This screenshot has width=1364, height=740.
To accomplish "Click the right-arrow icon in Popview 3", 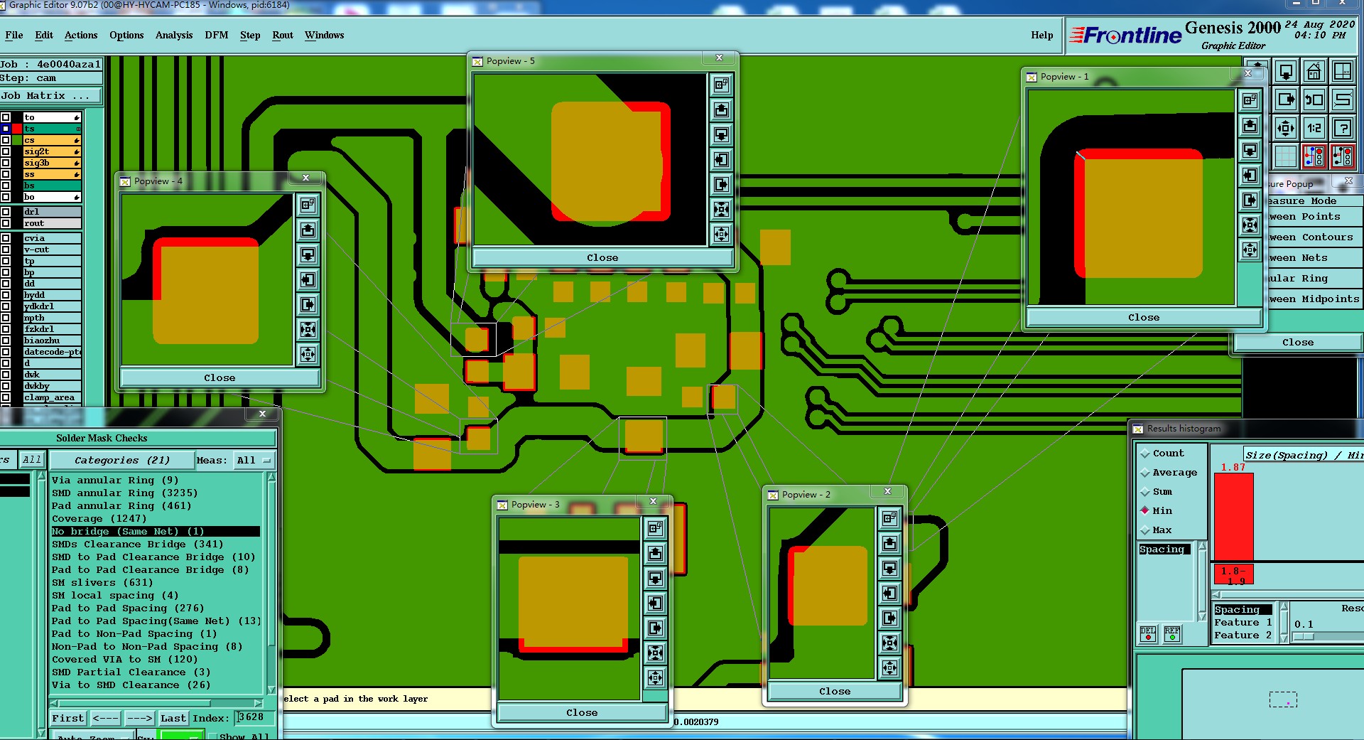I will (x=655, y=628).
